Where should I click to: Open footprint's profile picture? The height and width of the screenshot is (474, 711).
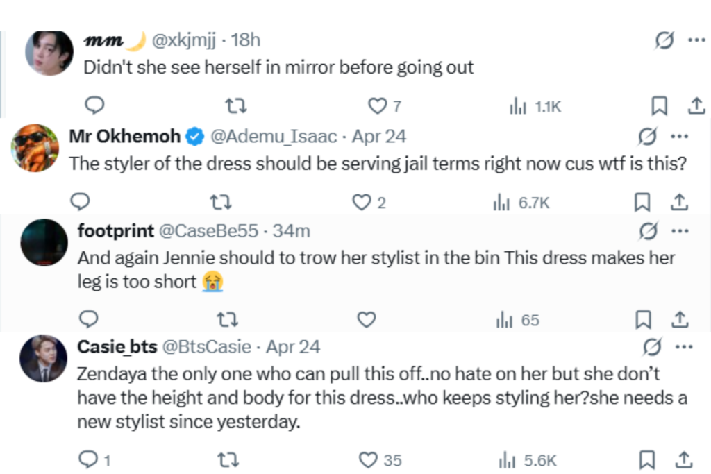pos(43,244)
